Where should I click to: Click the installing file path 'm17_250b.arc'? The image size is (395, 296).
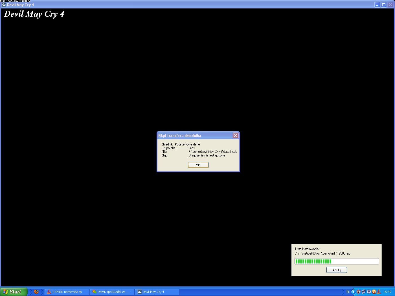coord(322,253)
